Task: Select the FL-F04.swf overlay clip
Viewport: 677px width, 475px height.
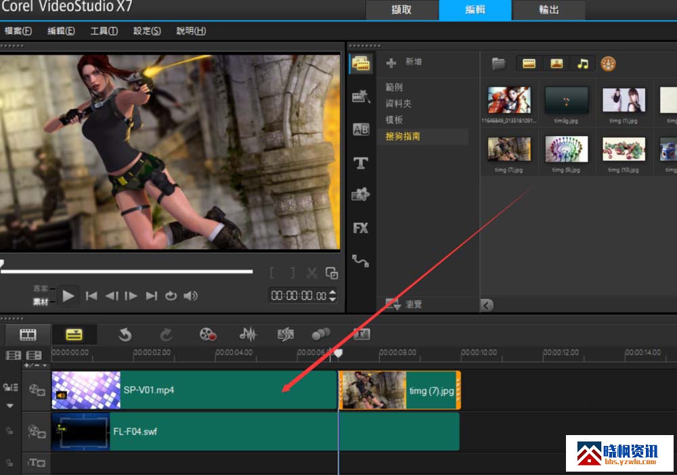Action: coord(255,432)
